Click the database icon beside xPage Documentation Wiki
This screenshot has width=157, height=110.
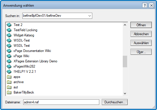9,51
